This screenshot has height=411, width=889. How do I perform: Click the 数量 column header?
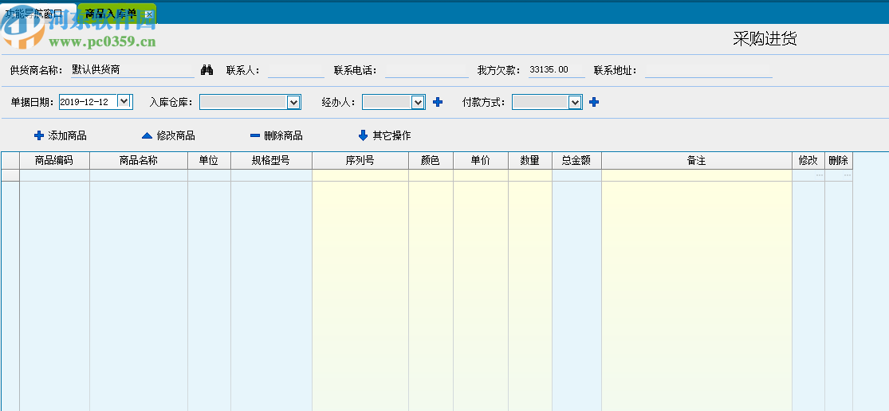[530, 161]
